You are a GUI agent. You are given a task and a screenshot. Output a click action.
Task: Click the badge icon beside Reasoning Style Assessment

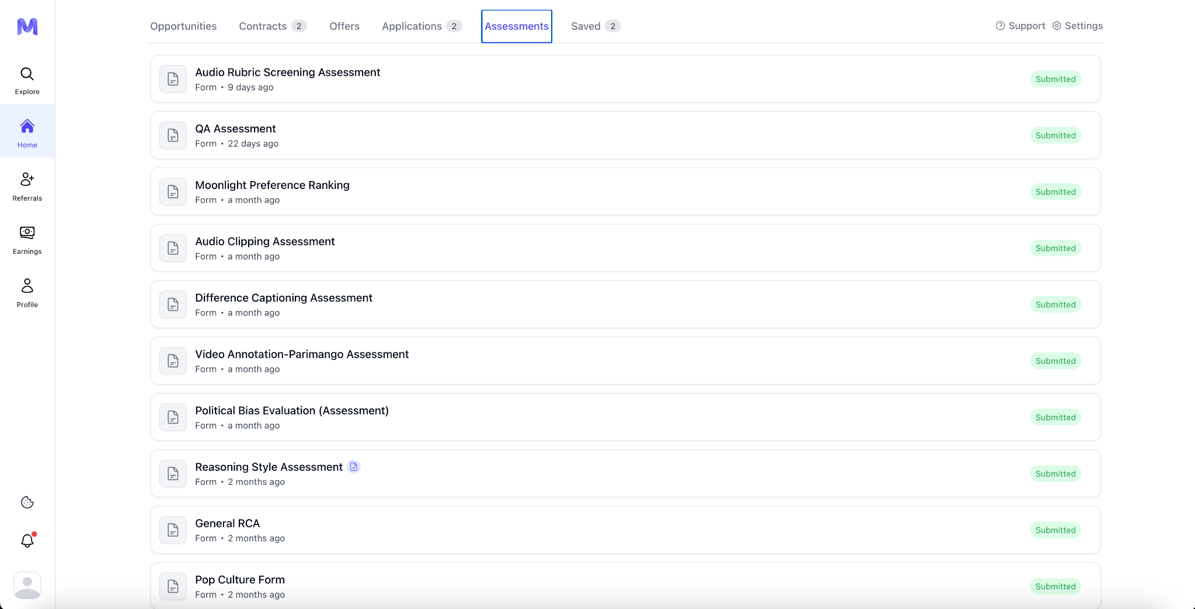354,466
